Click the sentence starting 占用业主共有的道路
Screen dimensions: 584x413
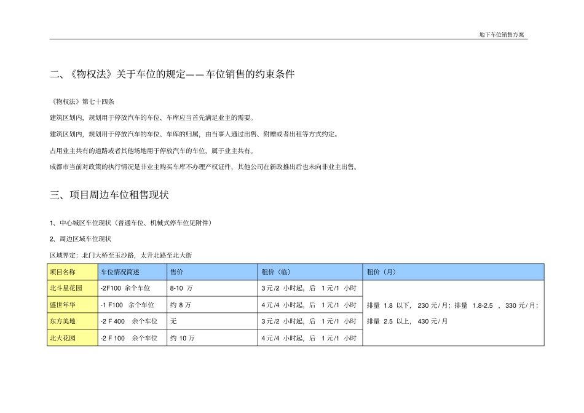tap(152, 151)
